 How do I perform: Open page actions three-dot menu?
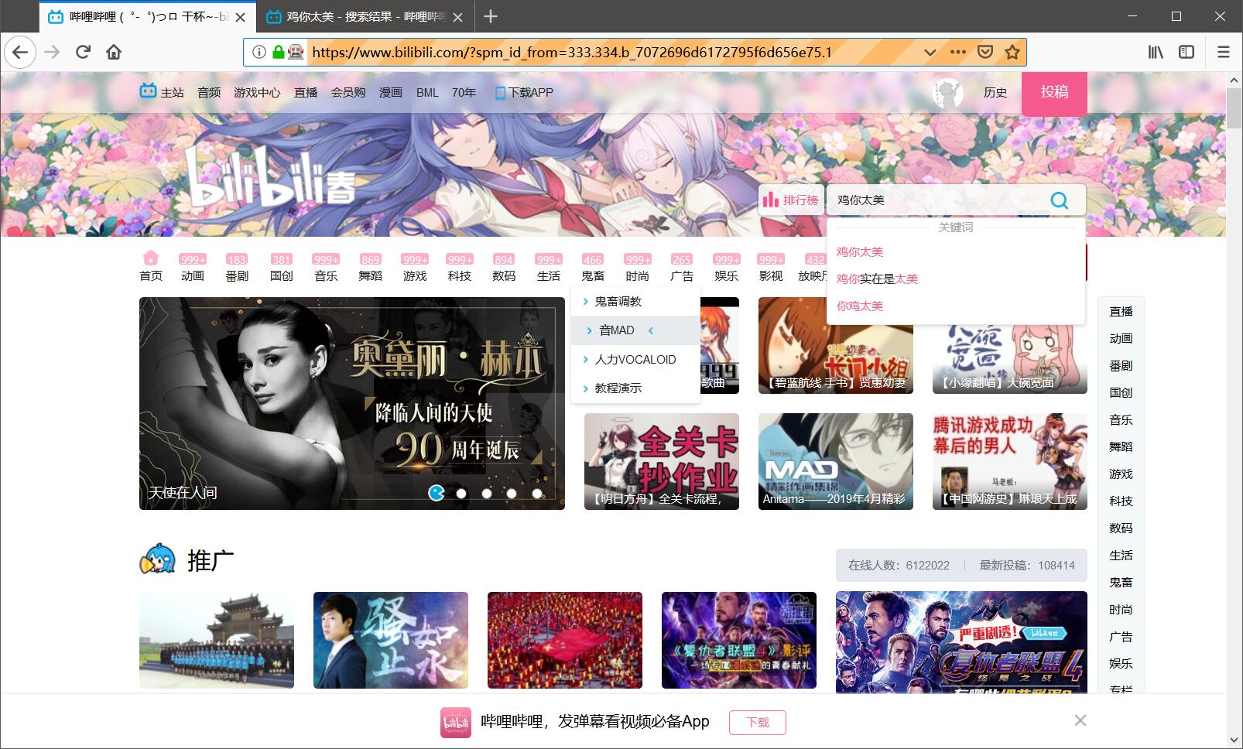(x=957, y=52)
